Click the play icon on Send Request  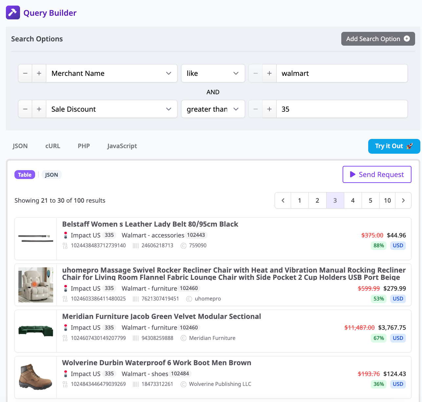353,174
